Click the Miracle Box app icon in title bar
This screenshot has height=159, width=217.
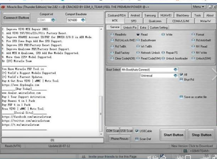click(x=3, y=7)
